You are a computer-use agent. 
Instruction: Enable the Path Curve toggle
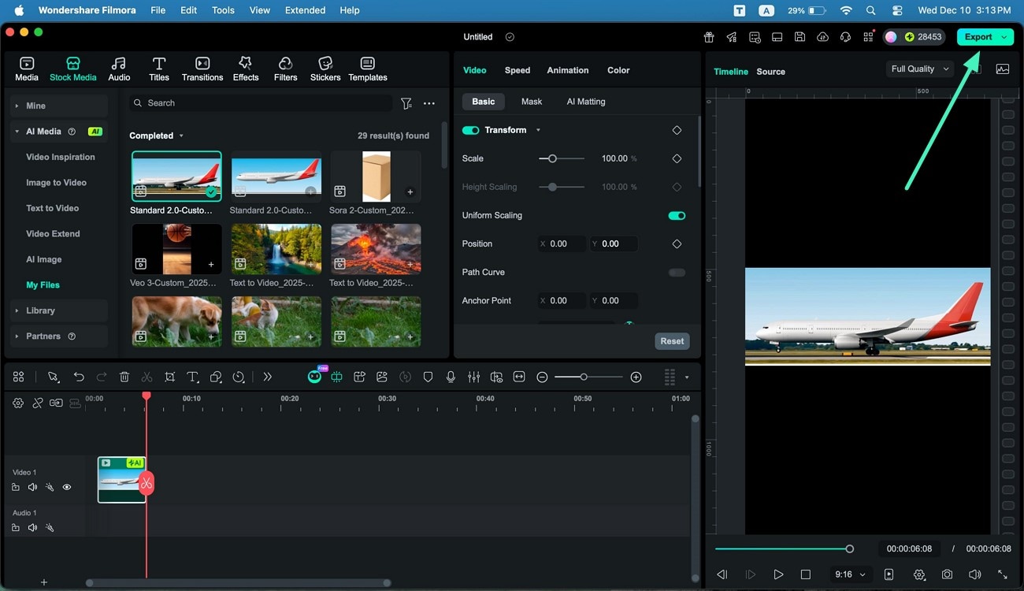[x=676, y=272]
